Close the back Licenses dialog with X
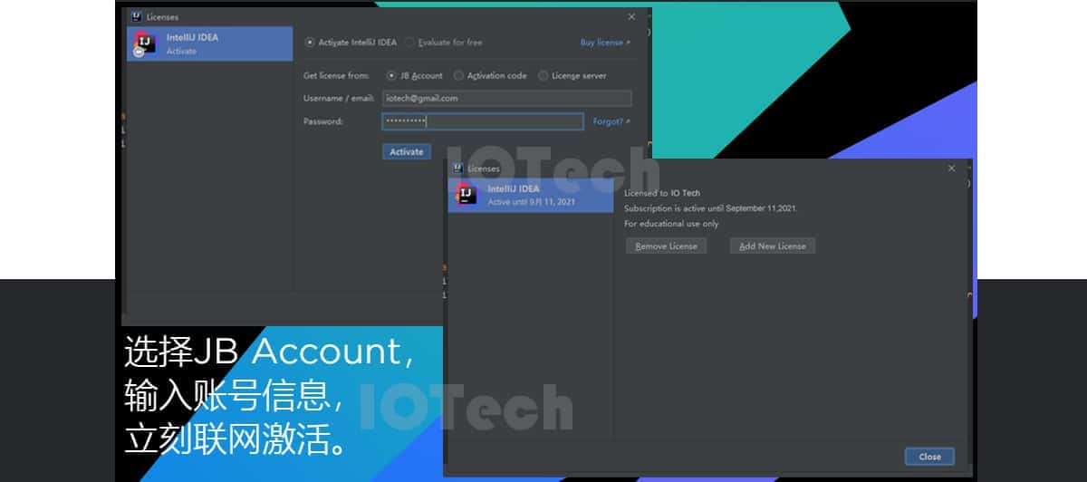This screenshot has width=1087, height=482. point(631,16)
